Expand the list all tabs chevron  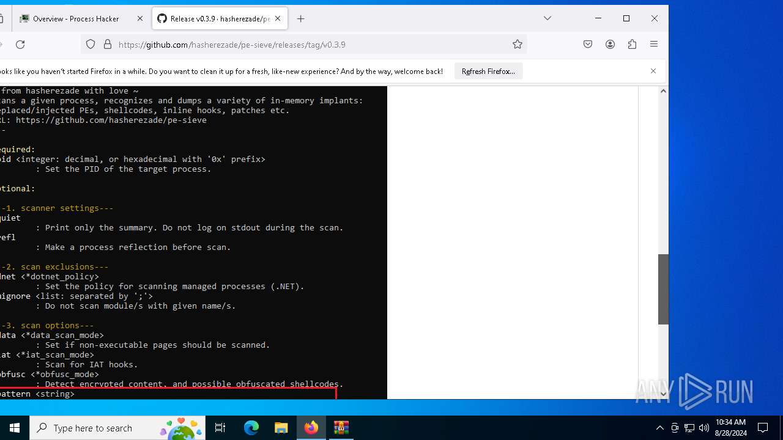[547, 18]
